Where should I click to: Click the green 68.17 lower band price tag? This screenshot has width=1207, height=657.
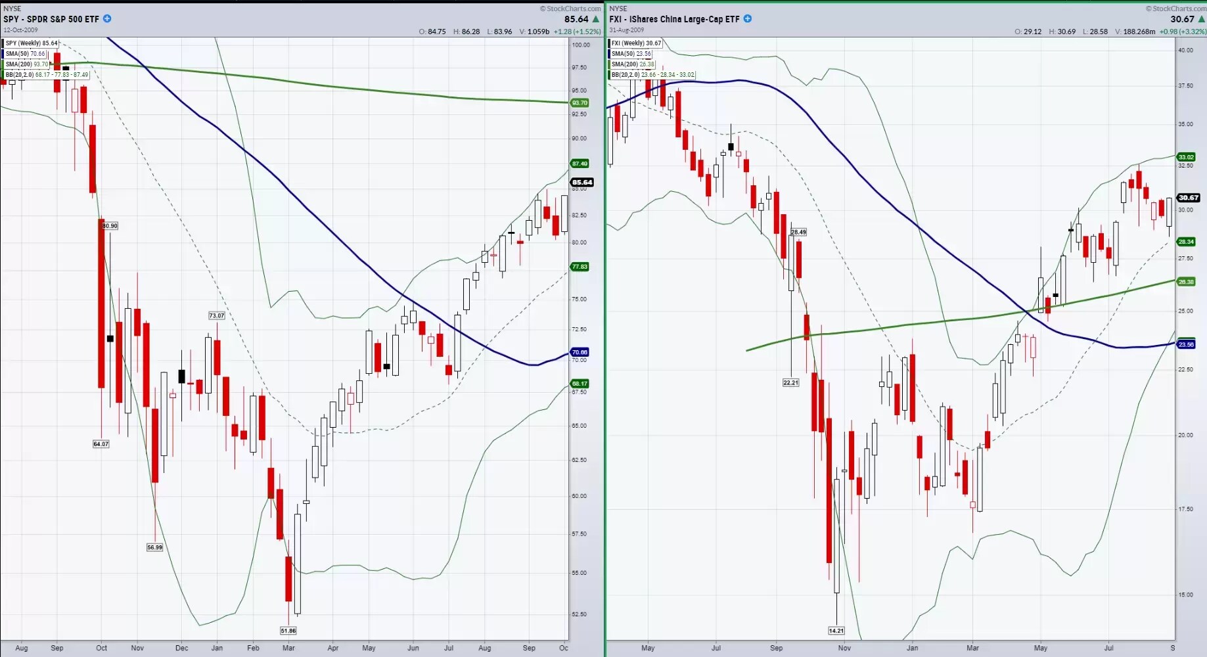(580, 384)
